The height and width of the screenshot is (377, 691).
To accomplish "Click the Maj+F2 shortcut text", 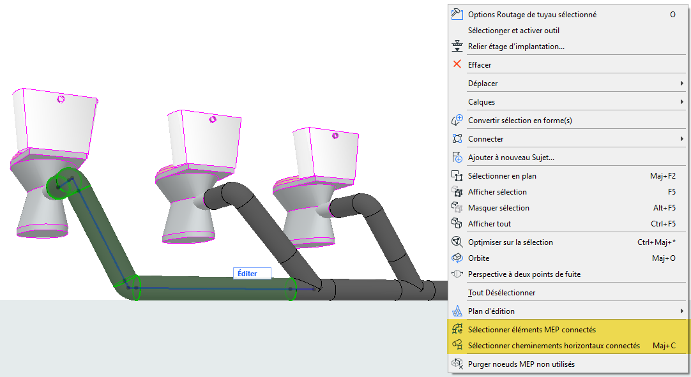I will [663, 176].
